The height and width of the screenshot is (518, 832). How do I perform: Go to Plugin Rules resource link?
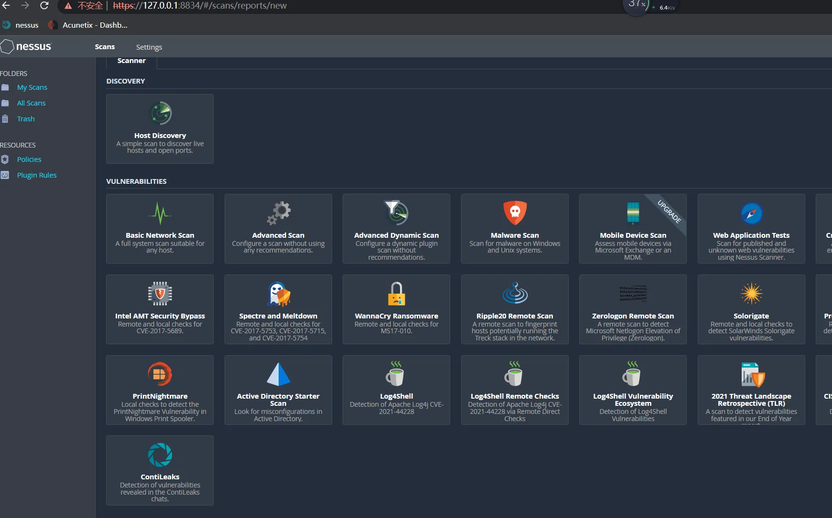(37, 175)
